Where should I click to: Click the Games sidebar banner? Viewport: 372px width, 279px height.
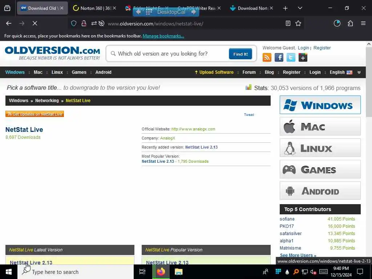point(320,169)
